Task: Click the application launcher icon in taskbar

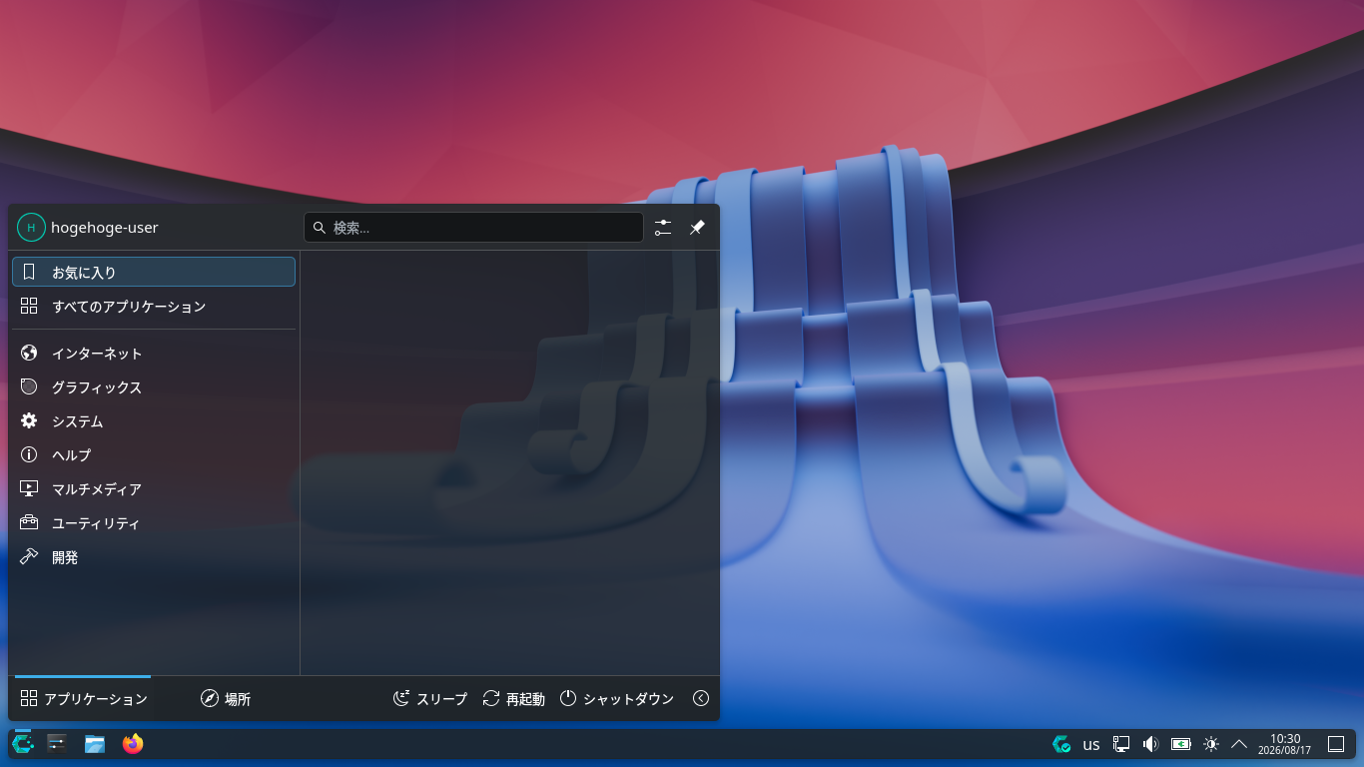Action: click(x=22, y=744)
